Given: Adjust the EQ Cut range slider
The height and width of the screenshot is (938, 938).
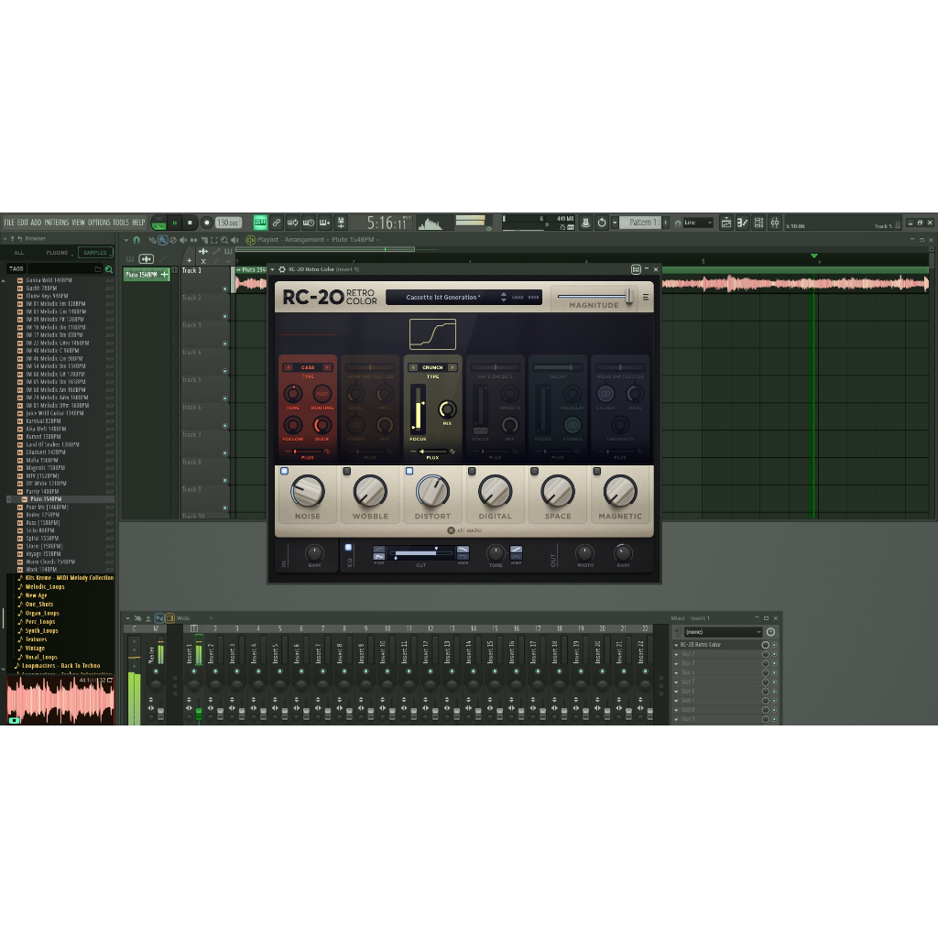Looking at the screenshot, I should 421,552.
